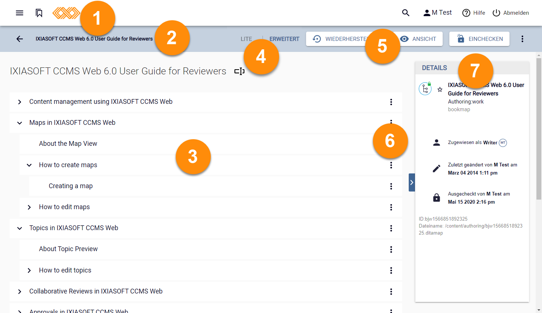Open the search magnifier icon
The width and height of the screenshot is (542, 313).
point(406,13)
